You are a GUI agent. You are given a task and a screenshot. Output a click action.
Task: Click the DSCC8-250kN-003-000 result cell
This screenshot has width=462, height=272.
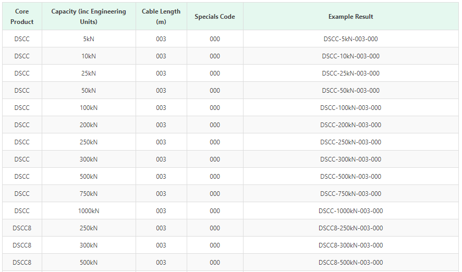pyautogui.click(x=350, y=228)
